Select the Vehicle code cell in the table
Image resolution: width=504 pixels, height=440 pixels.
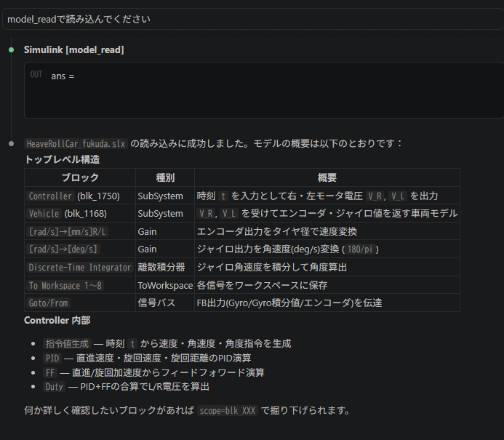coord(44,213)
